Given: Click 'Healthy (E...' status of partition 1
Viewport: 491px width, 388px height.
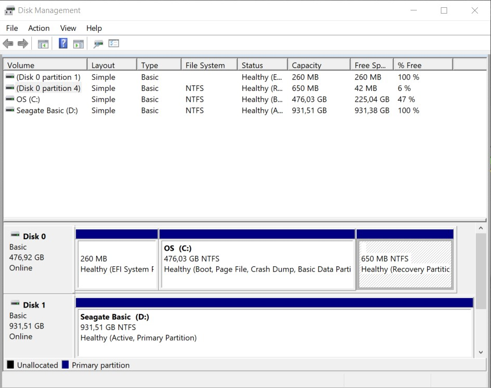Looking at the screenshot, I should 262,77.
